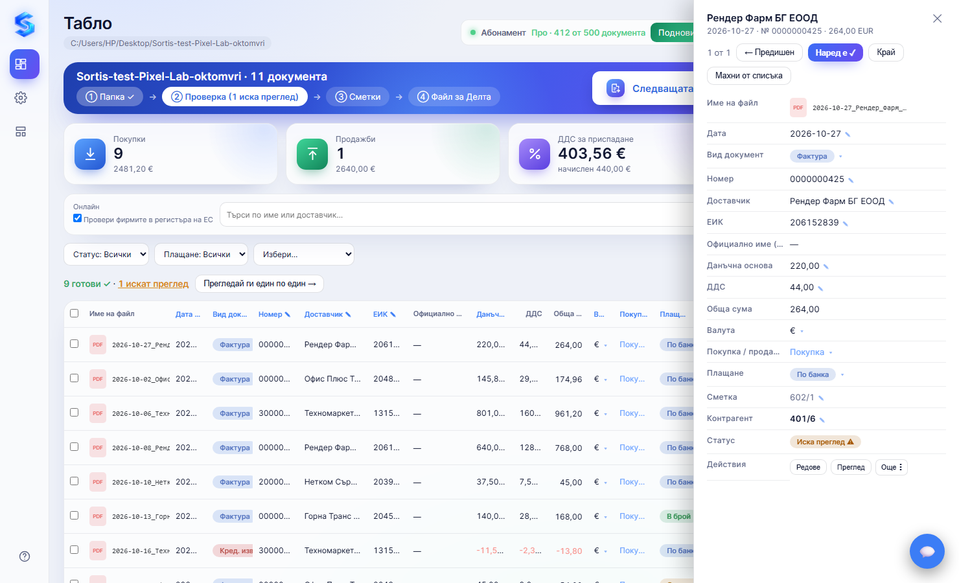
Task: Edit the Сметка 602/1 value with its pencil
Action: coord(821,398)
